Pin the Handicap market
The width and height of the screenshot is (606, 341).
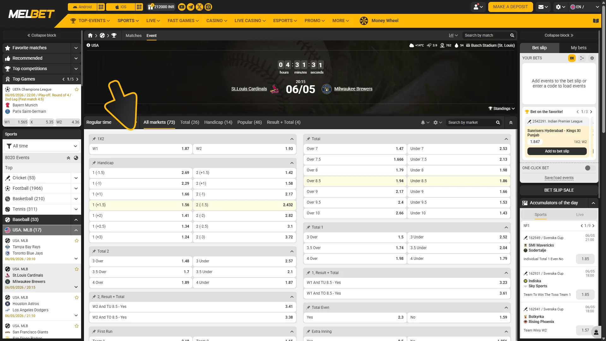(x=94, y=163)
